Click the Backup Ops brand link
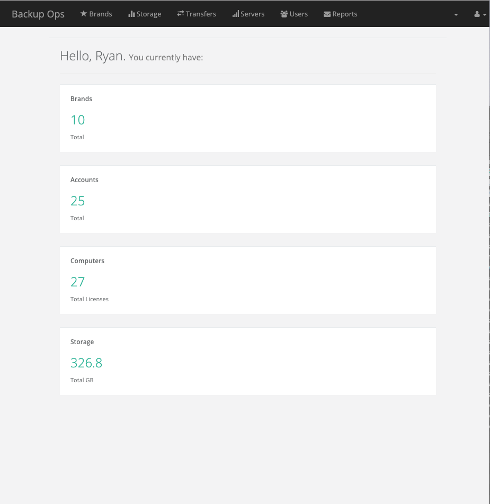Screen dimensions: 490x504 38,14
